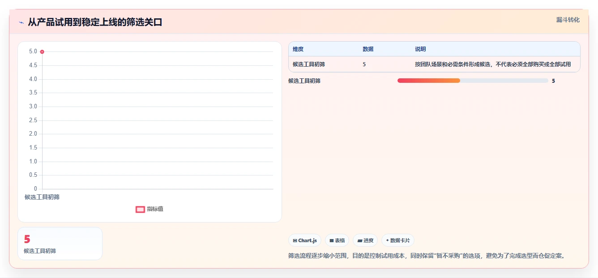Click the 筛选流程逐步缩小范围 footer note
The height and width of the screenshot is (278, 598).
point(427,256)
